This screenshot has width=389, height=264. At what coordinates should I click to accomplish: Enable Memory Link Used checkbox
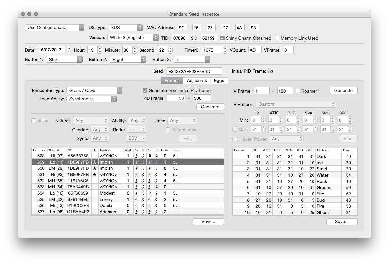tap(277, 38)
